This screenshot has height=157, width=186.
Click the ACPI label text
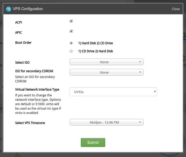18,23
